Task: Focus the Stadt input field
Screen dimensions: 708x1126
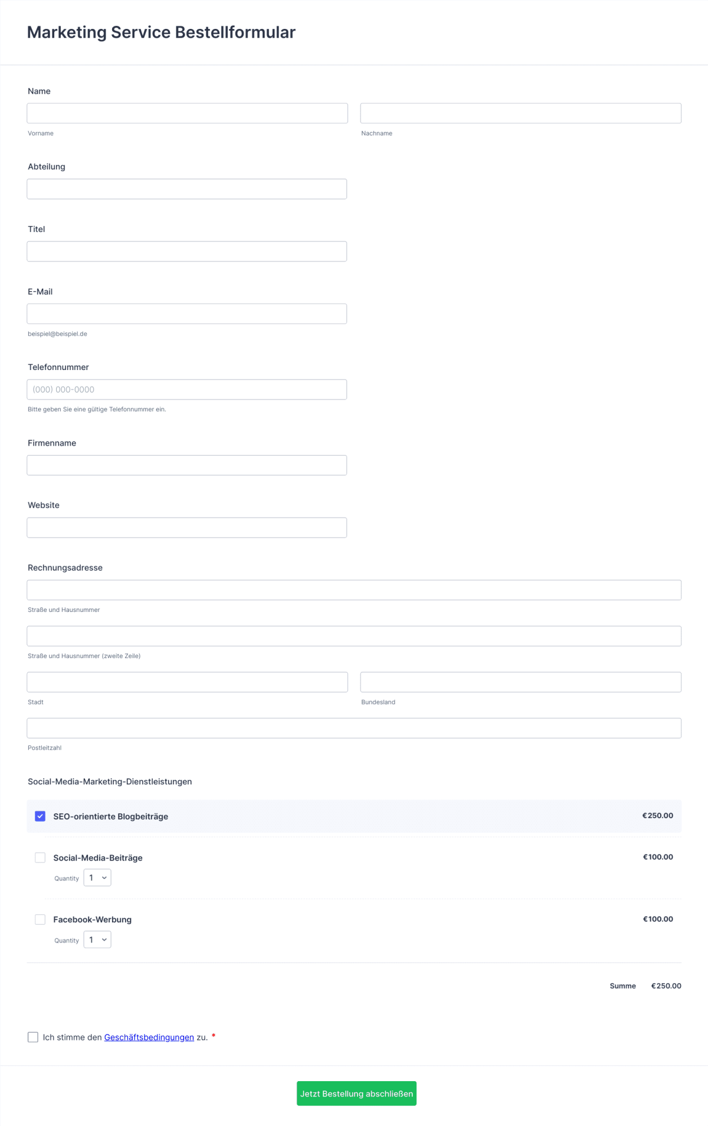Action: point(186,682)
